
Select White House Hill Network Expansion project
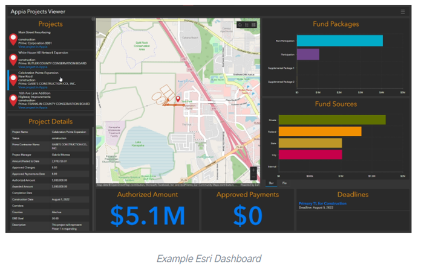tap(43, 53)
